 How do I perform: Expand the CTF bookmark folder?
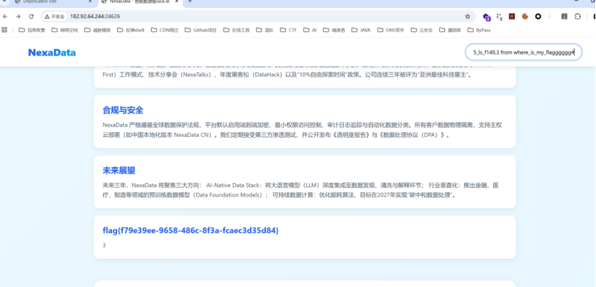288,30
